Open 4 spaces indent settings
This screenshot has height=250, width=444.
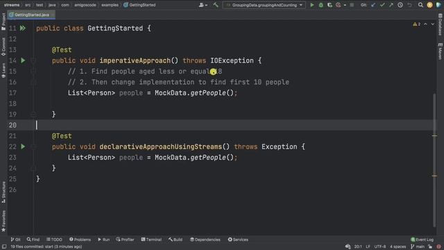tap(398, 247)
